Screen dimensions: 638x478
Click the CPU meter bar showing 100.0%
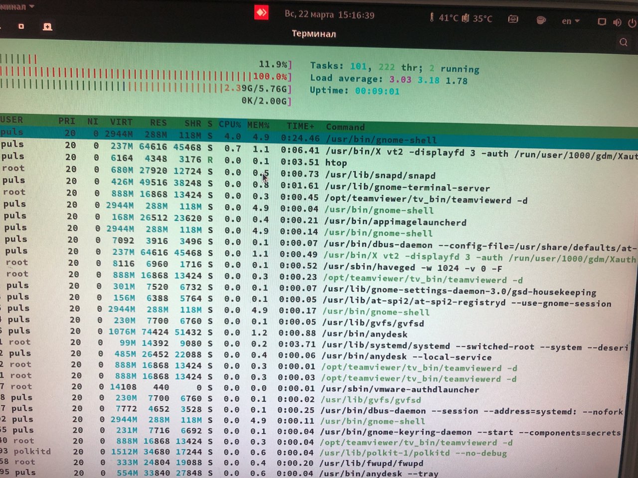[x=146, y=75]
